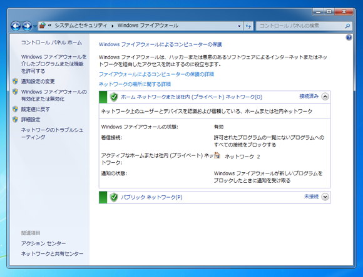The width and height of the screenshot is (363, 277).
Task: Minimize the firewall window
Action: click(x=318, y=11)
